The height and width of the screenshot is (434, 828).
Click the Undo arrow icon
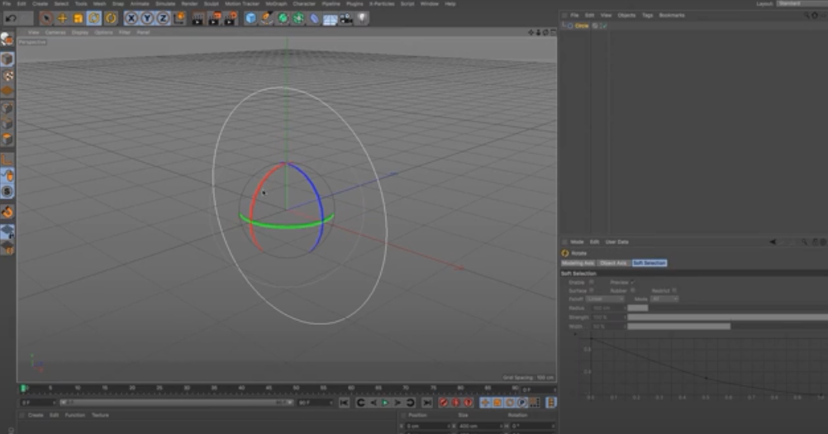click(11, 18)
